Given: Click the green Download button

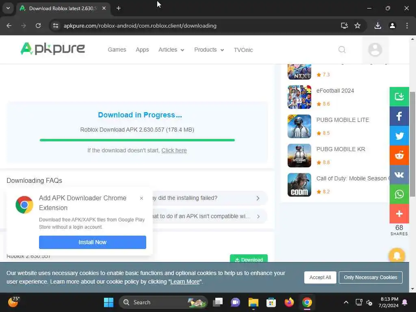Looking at the screenshot, I should 249,259.
